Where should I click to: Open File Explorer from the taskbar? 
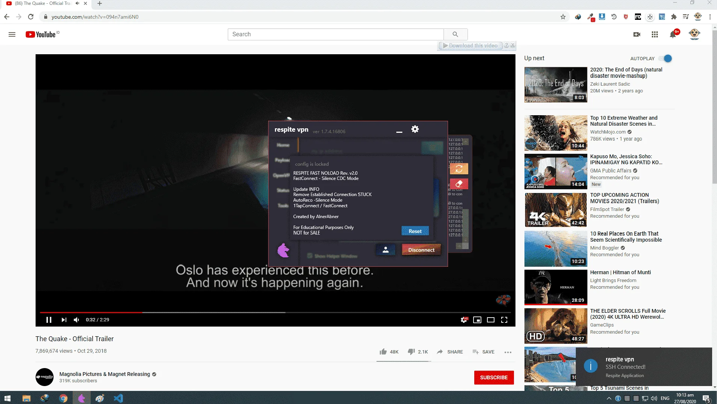point(26,398)
